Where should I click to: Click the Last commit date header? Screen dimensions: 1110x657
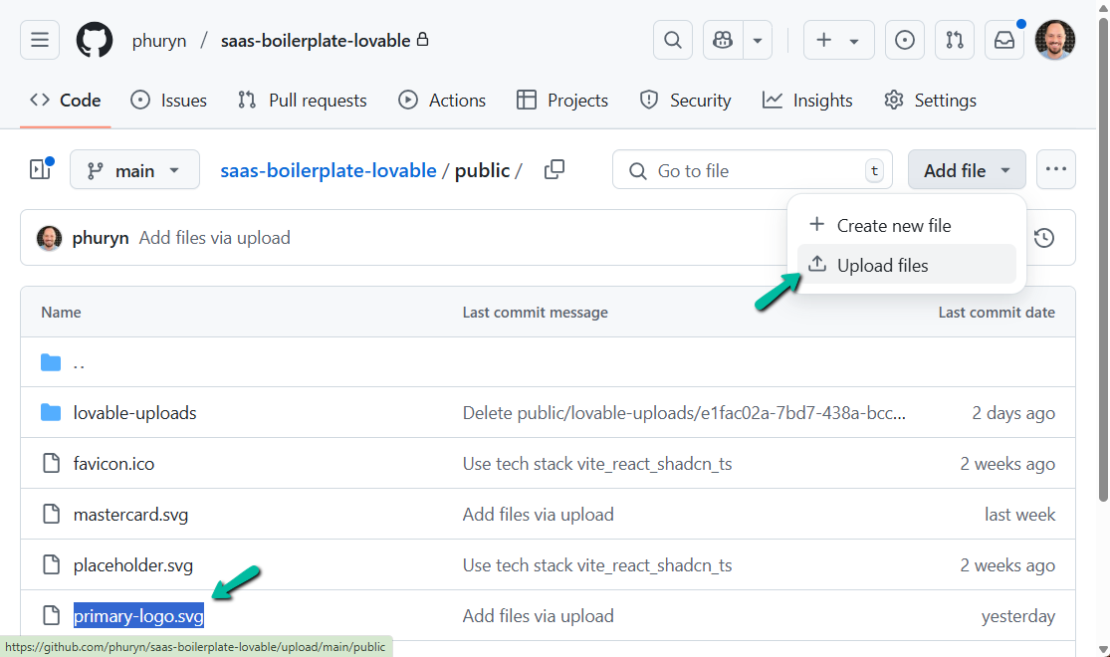click(997, 313)
